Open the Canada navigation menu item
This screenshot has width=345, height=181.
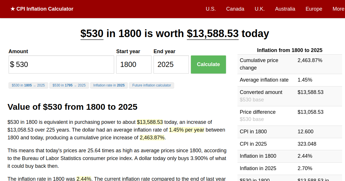click(235, 9)
